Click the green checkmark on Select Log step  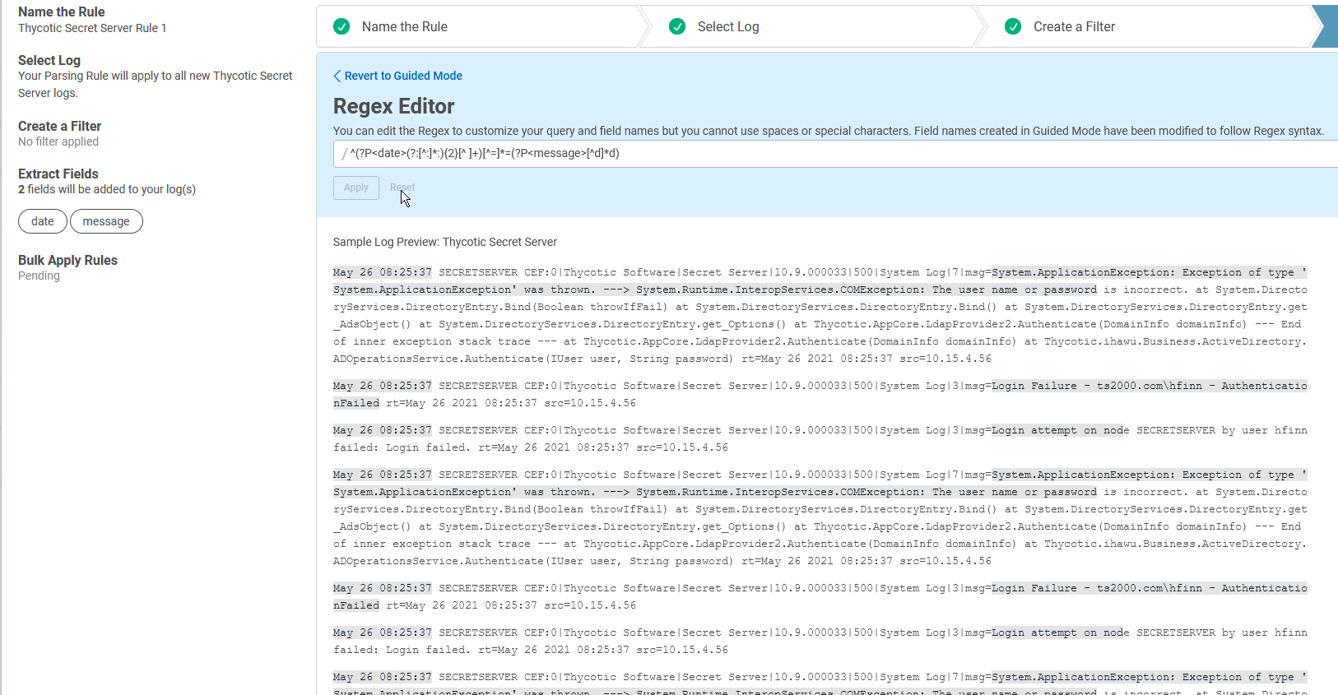pos(677,27)
